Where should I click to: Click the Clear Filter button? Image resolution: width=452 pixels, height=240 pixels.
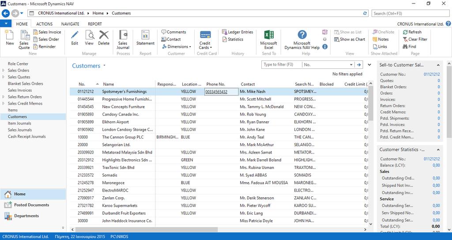415,39
